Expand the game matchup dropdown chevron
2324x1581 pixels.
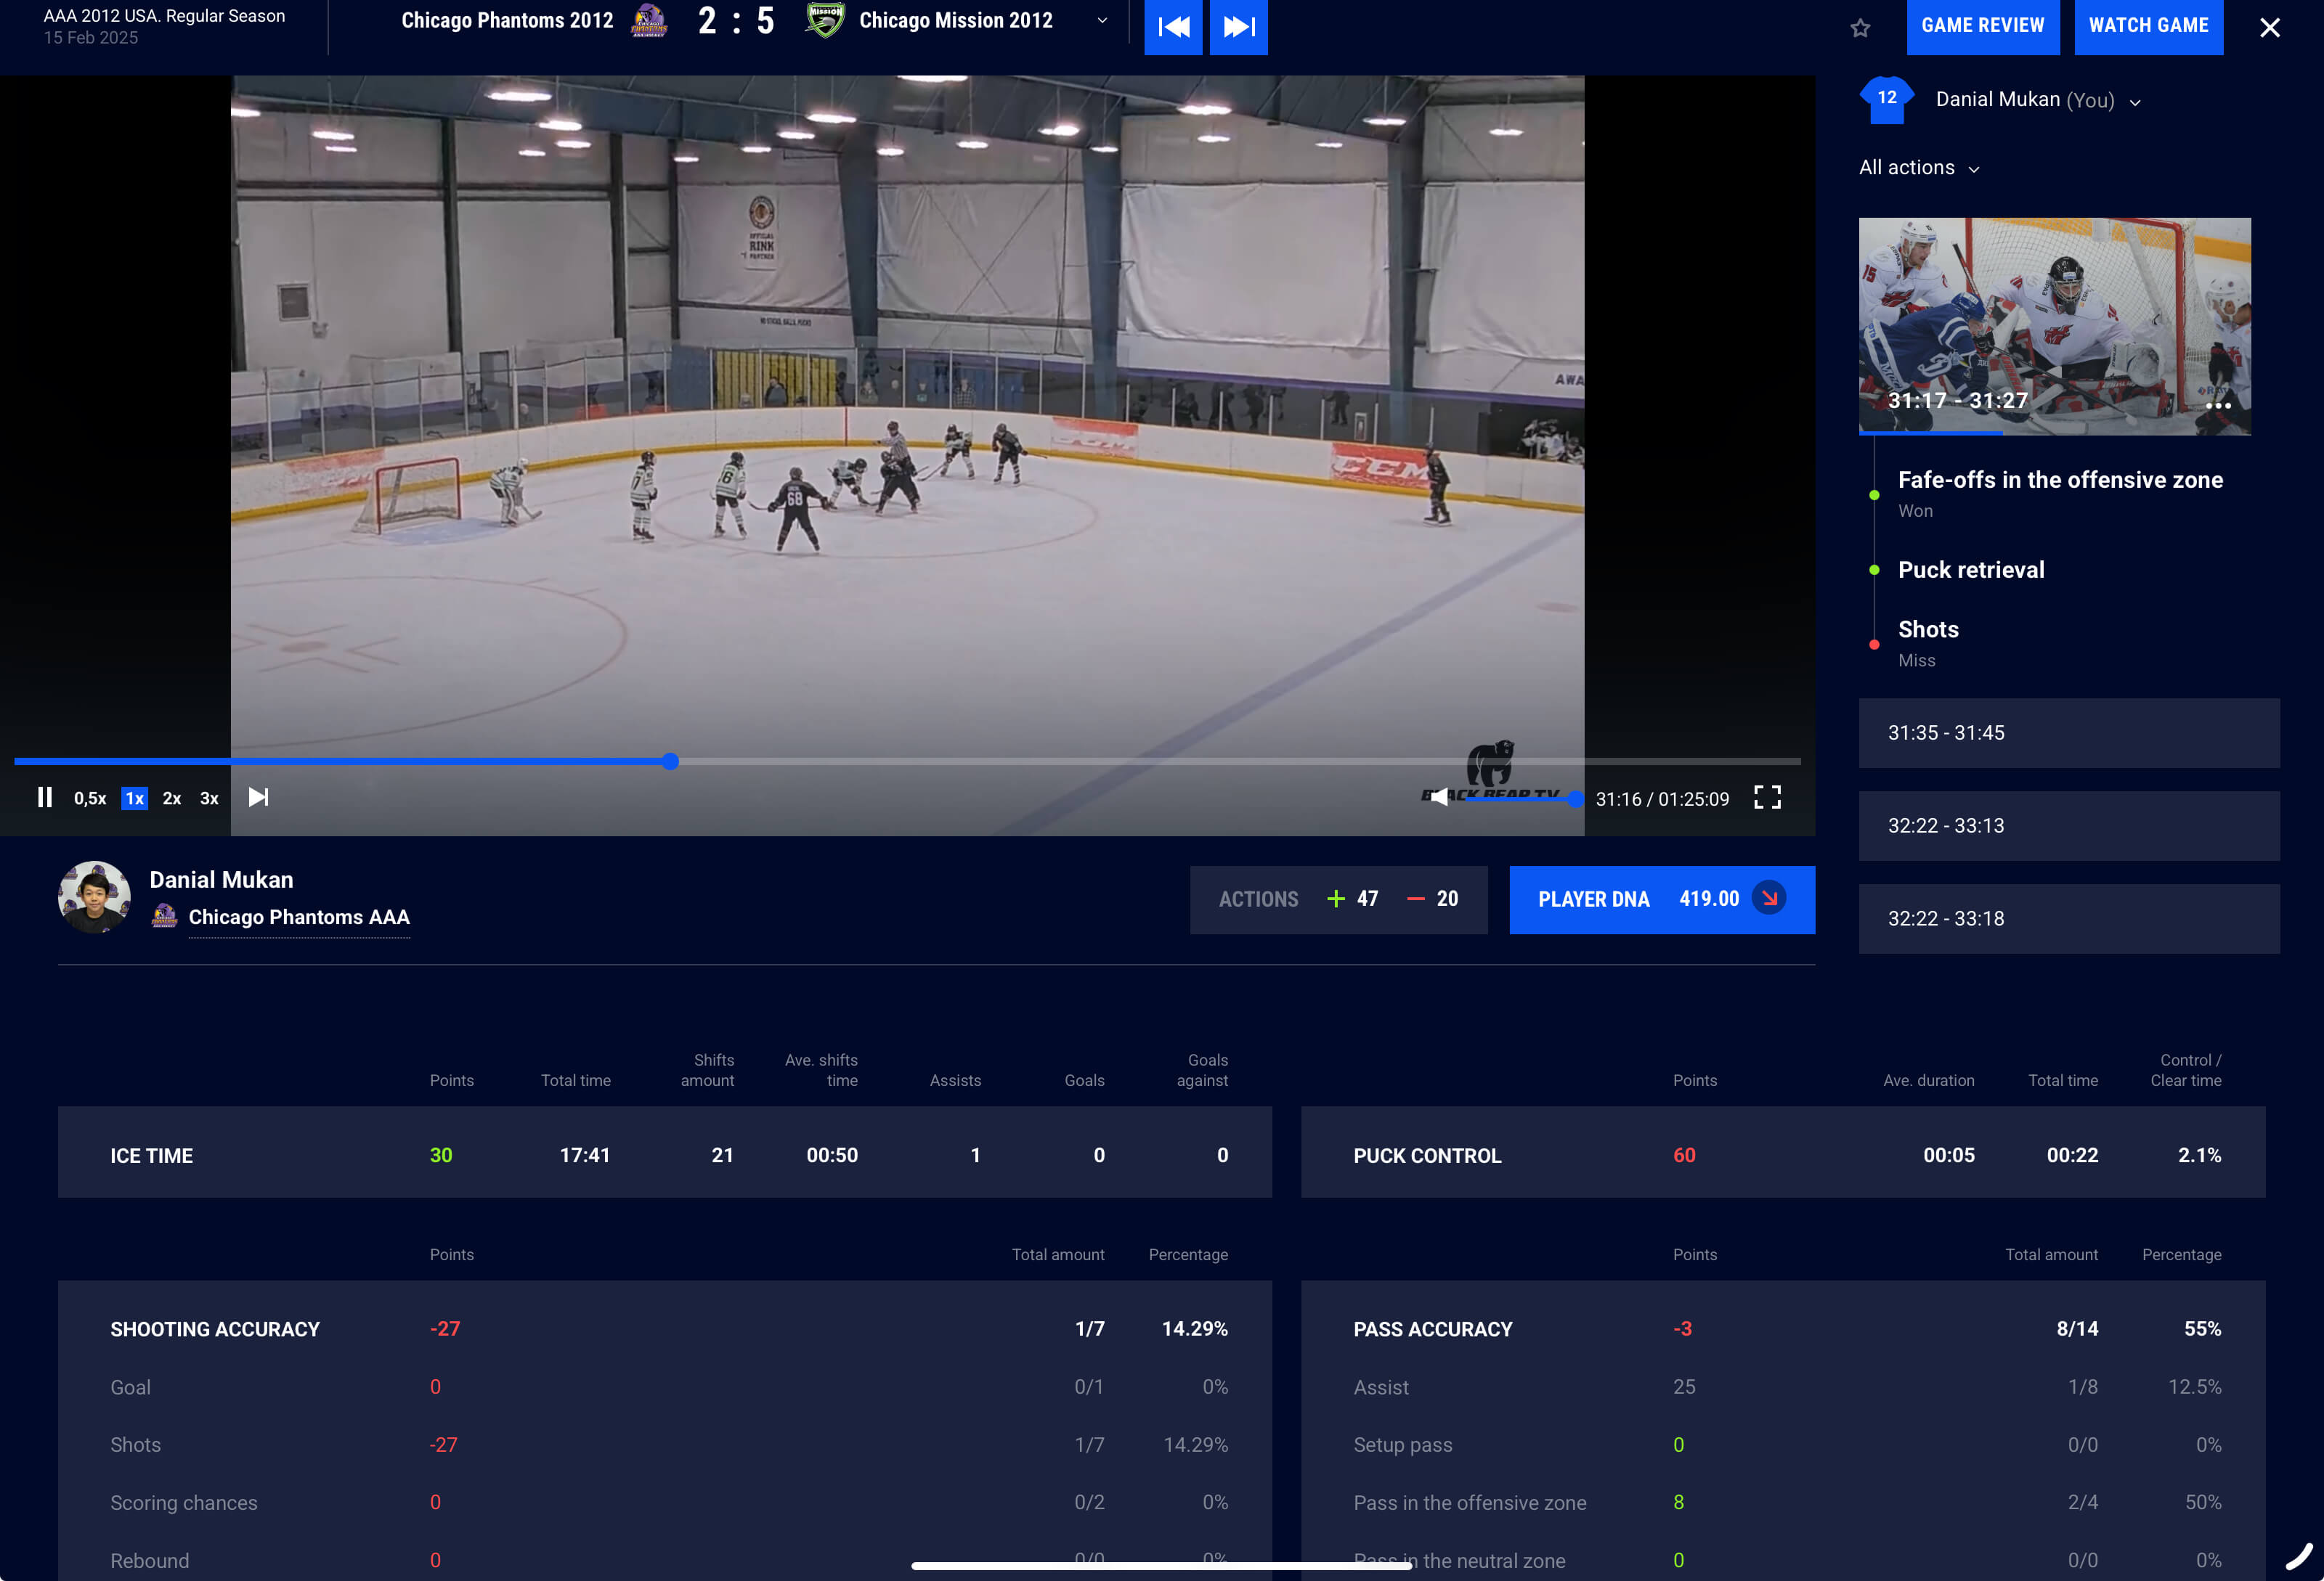point(1102,21)
